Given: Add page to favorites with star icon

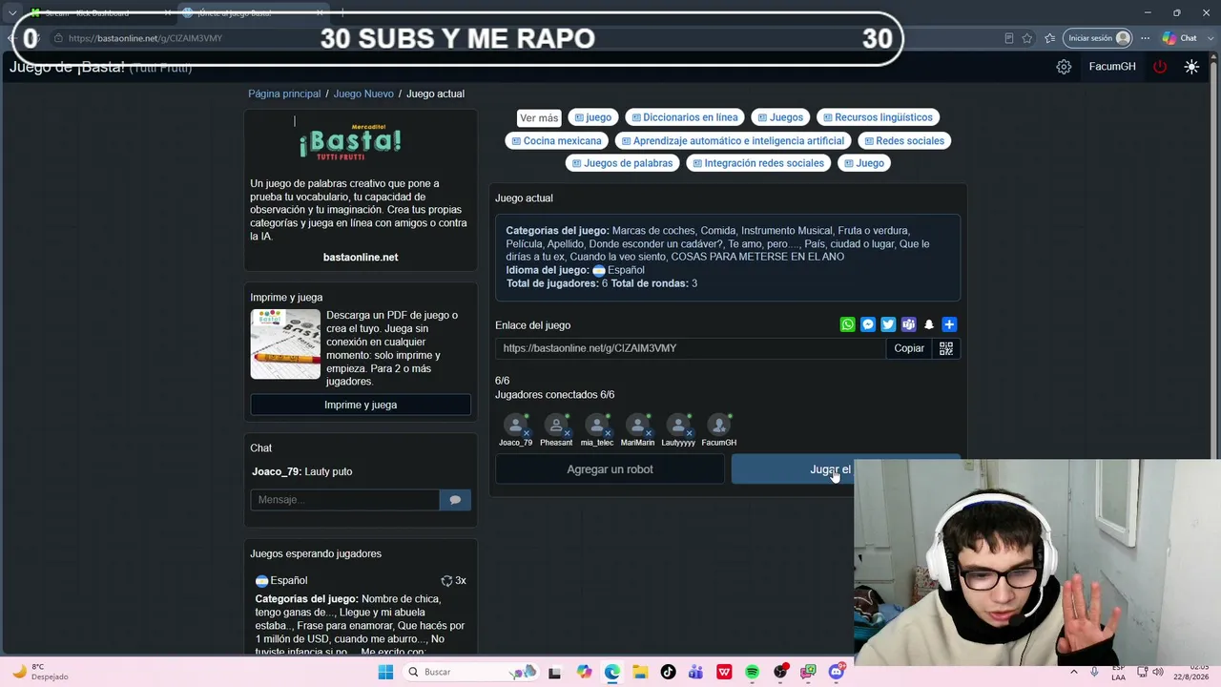Looking at the screenshot, I should coord(1027,38).
